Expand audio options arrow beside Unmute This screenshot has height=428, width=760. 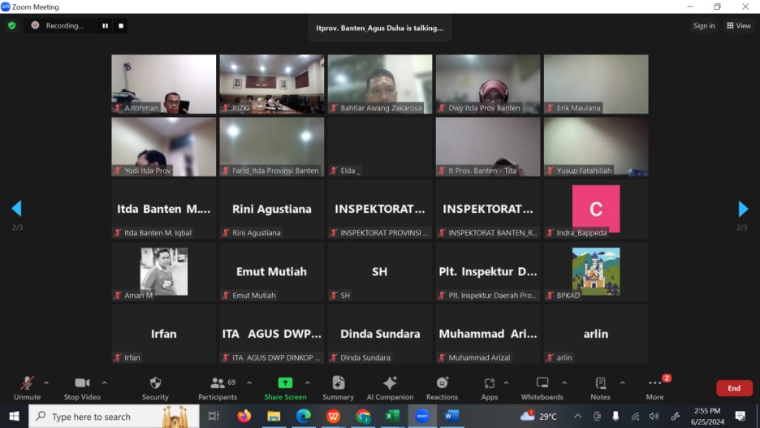click(46, 383)
